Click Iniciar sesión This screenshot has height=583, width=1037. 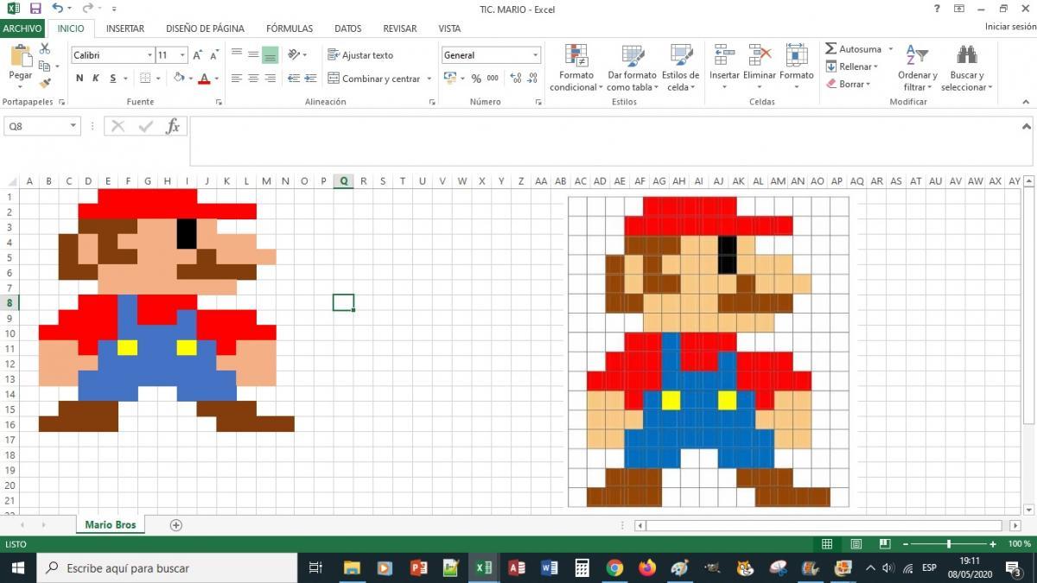click(1010, 27)
